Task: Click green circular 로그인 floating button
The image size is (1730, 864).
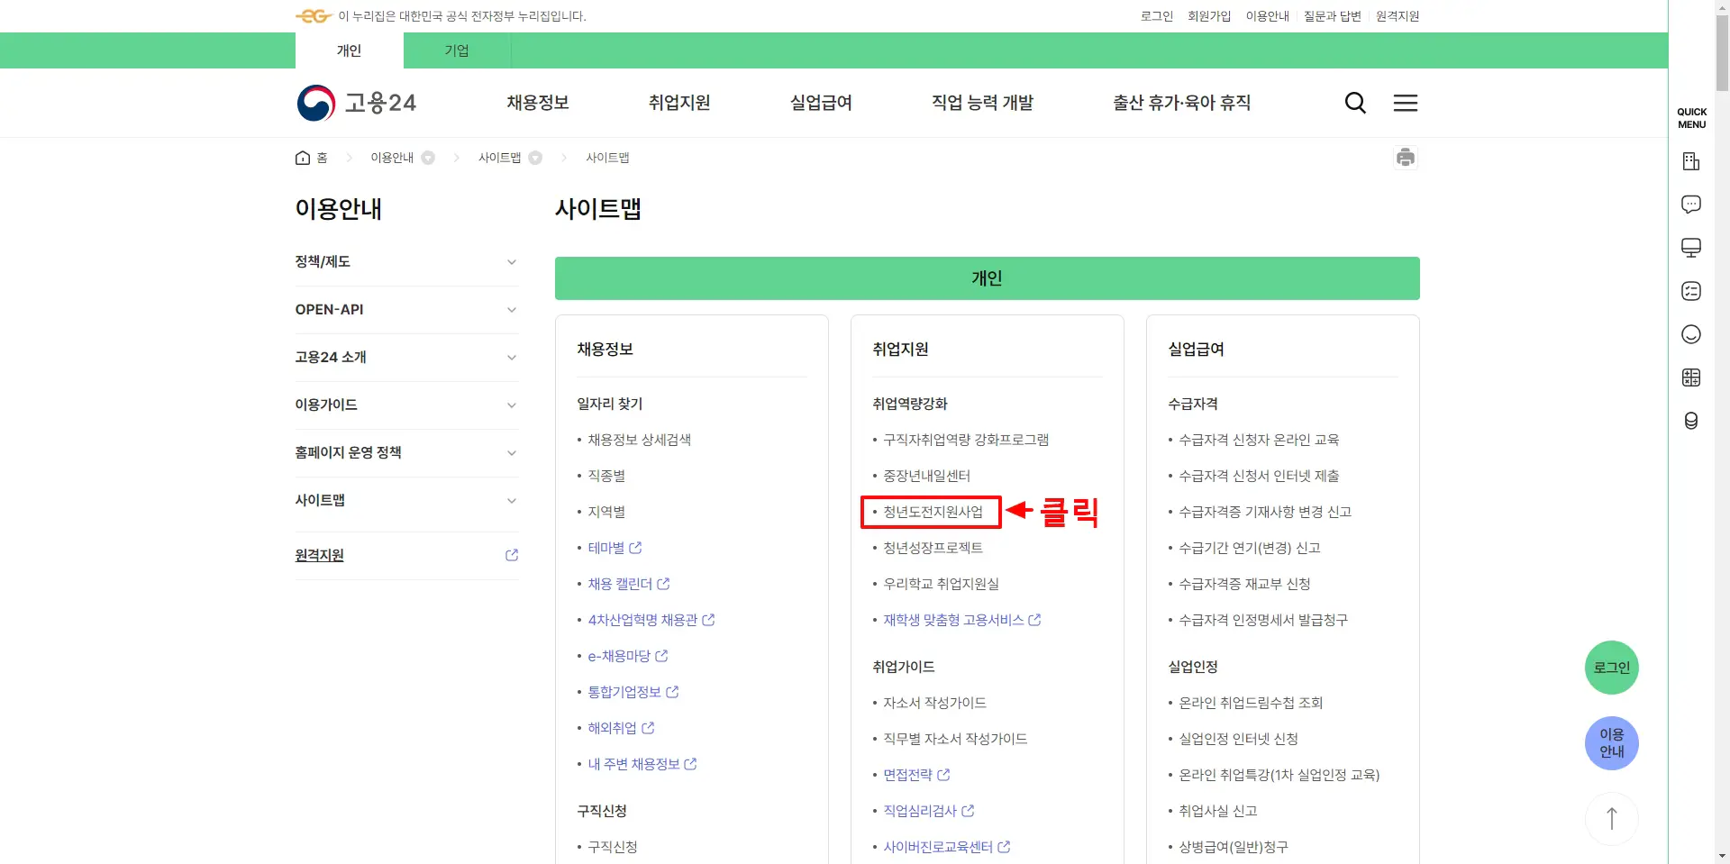Action: (1612, 668)
